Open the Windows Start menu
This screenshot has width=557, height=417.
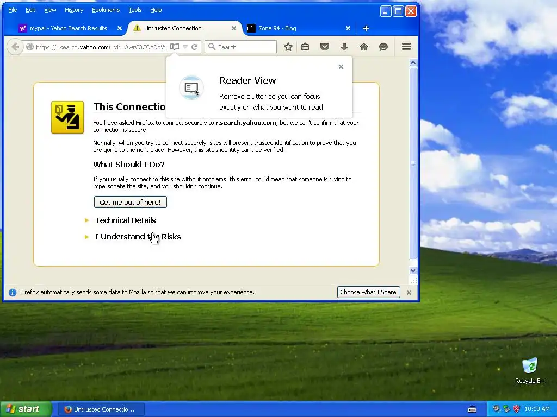[x=26, y=409]
